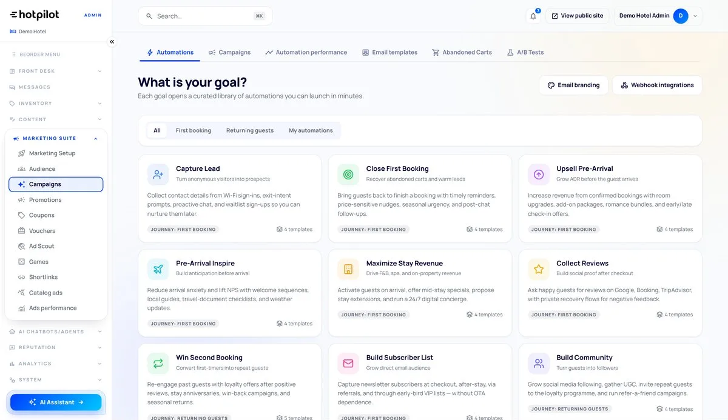Open Marketing Setup in sidebar
Image resolution: width=728 pixels, height=420 pixels.
56,153
